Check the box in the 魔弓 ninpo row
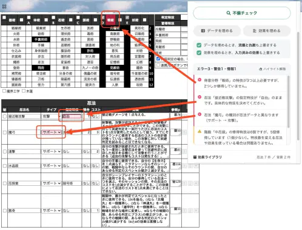 (5, 133)
